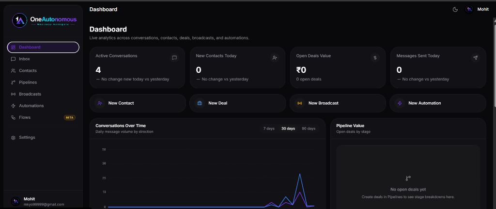496x209 pixels.
Task: Click the dollar icon on Open Deals Value card
Action: pos(375,58)
